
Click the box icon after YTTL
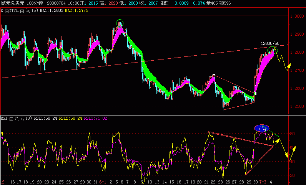(22, 11)
